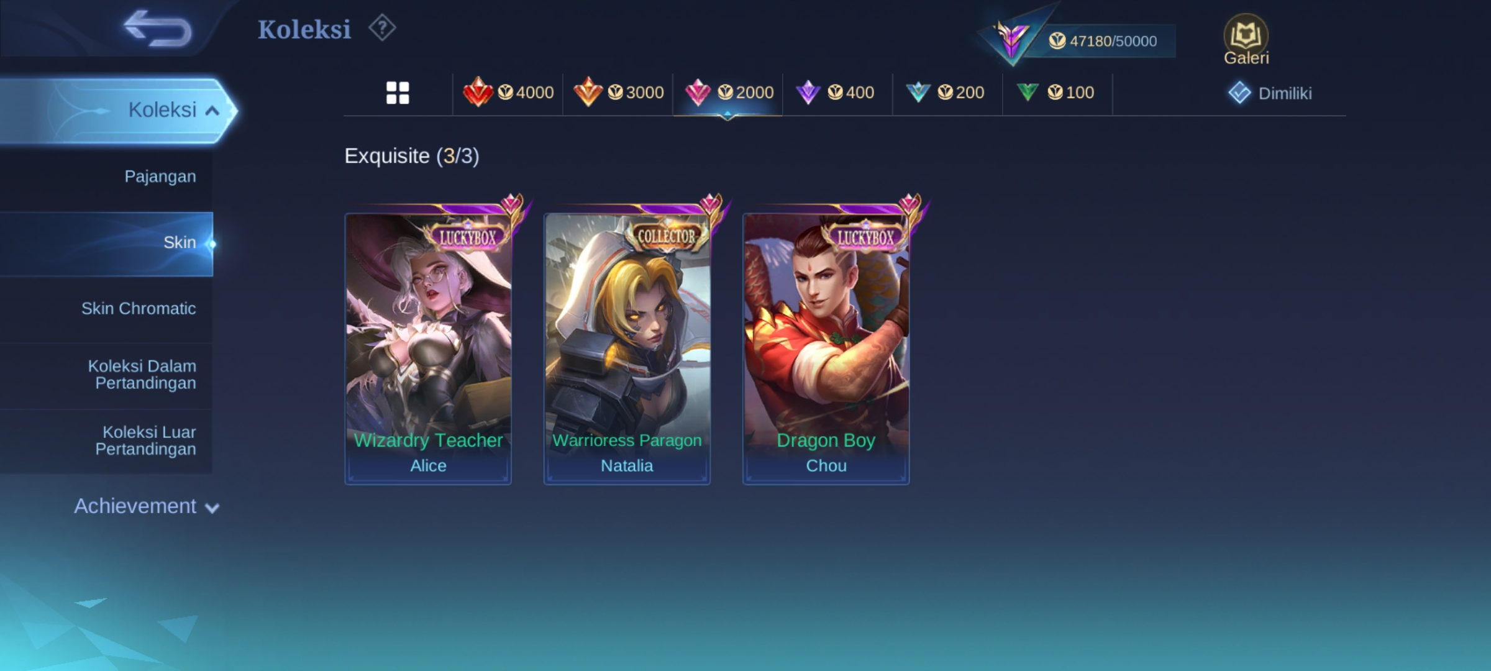1491x671 pixels.
Task: Open the Koleksi help question icon
Action: coord(382,28)
